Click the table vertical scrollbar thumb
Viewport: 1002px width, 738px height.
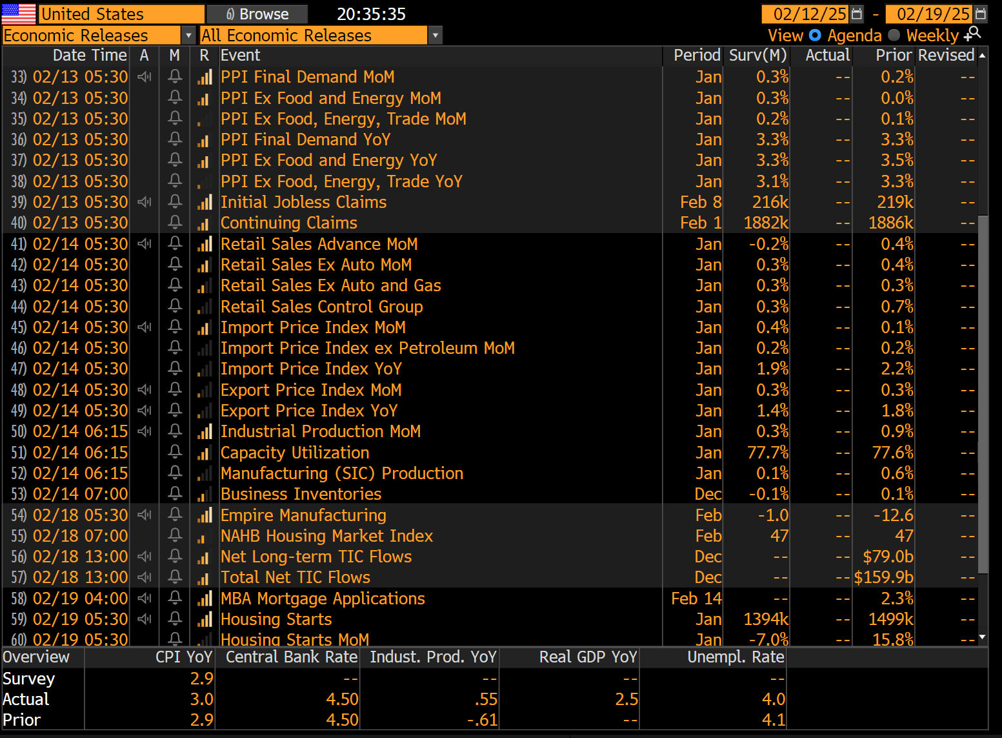983,394
